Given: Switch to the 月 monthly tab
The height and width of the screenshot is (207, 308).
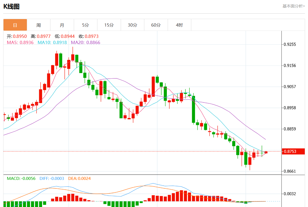Looking at the screenshot, I should click(x=62, y=25).
